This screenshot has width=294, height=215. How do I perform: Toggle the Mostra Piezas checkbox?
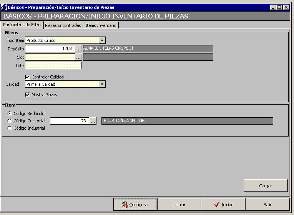(x=28, y=95)
